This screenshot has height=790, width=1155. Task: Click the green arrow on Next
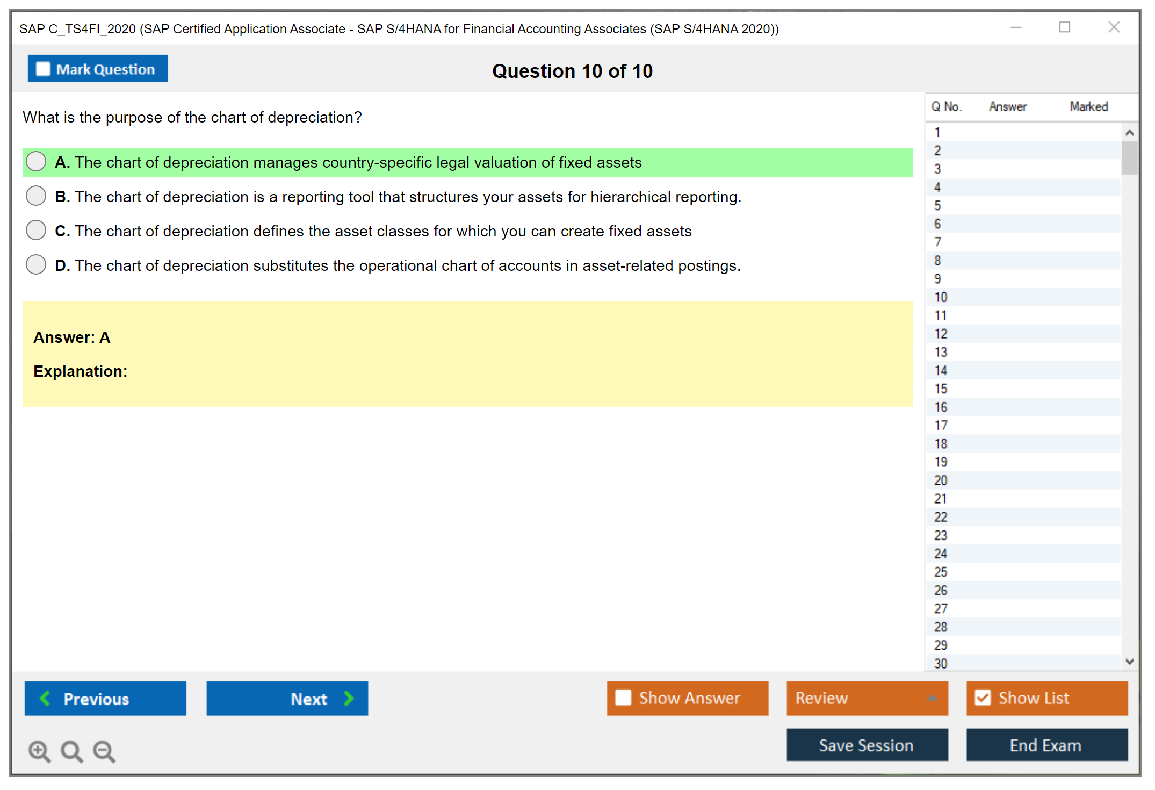pyautogui.click(x=349, y=698)
